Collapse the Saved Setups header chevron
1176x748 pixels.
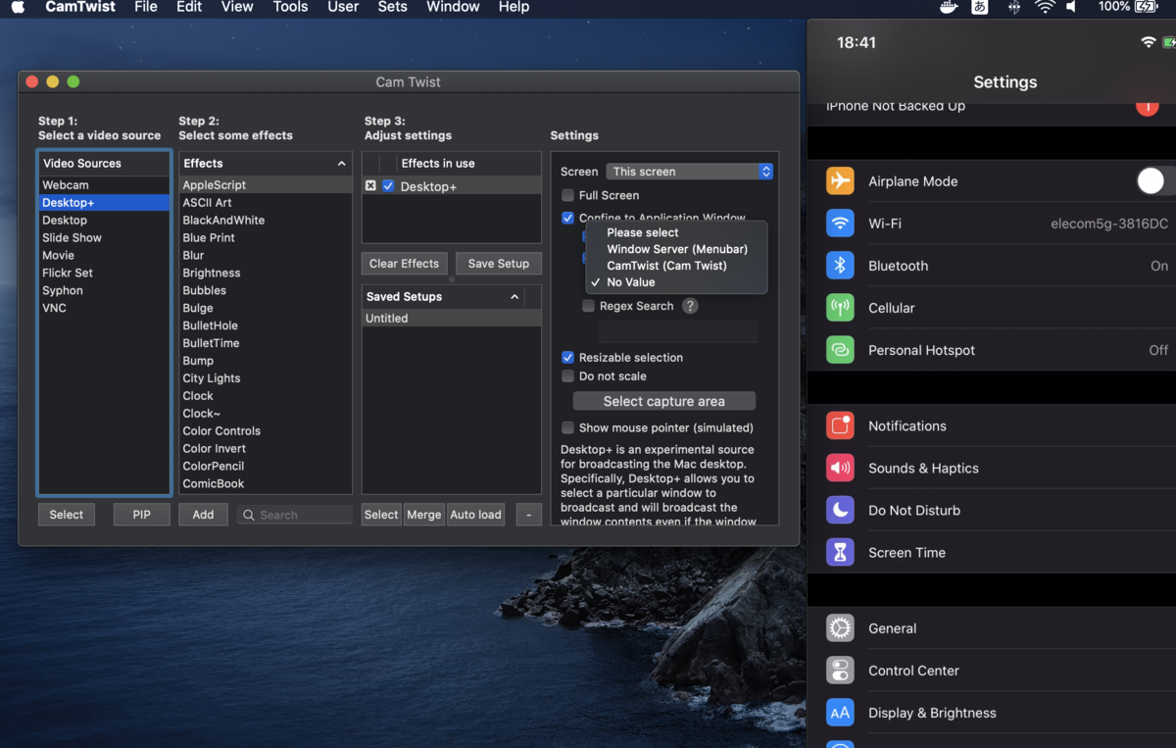coord(514,296)
